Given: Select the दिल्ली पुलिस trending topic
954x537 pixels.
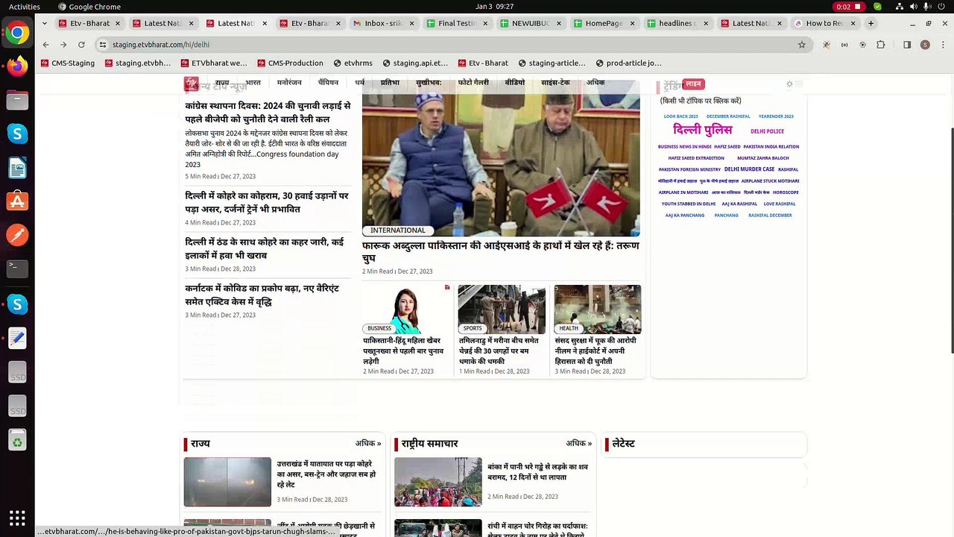Looking at the screenshot, I should click(x=702, y=131).
